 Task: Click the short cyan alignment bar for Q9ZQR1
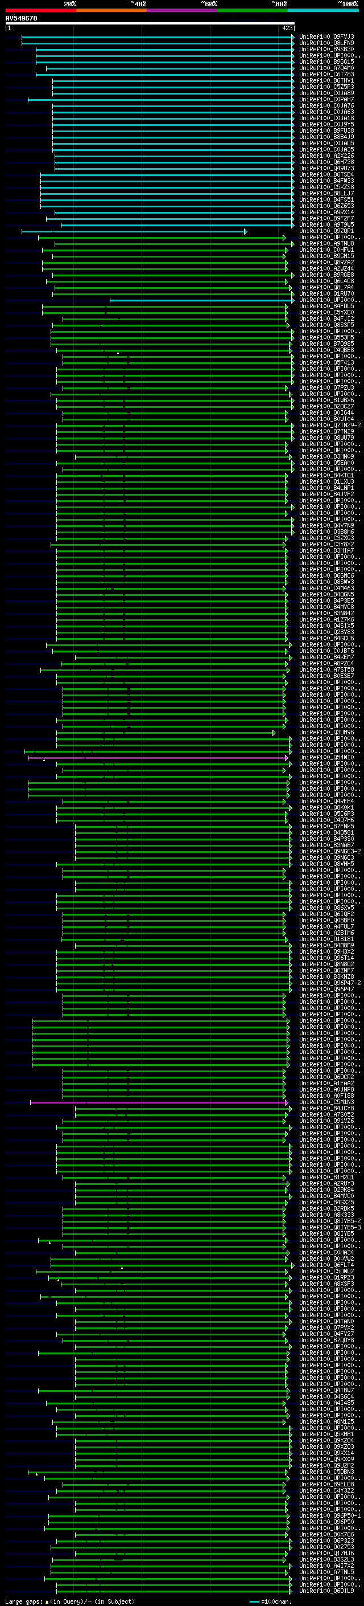pos(134,231)
